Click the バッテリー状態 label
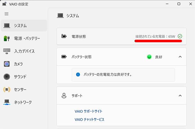 [82, 57]
